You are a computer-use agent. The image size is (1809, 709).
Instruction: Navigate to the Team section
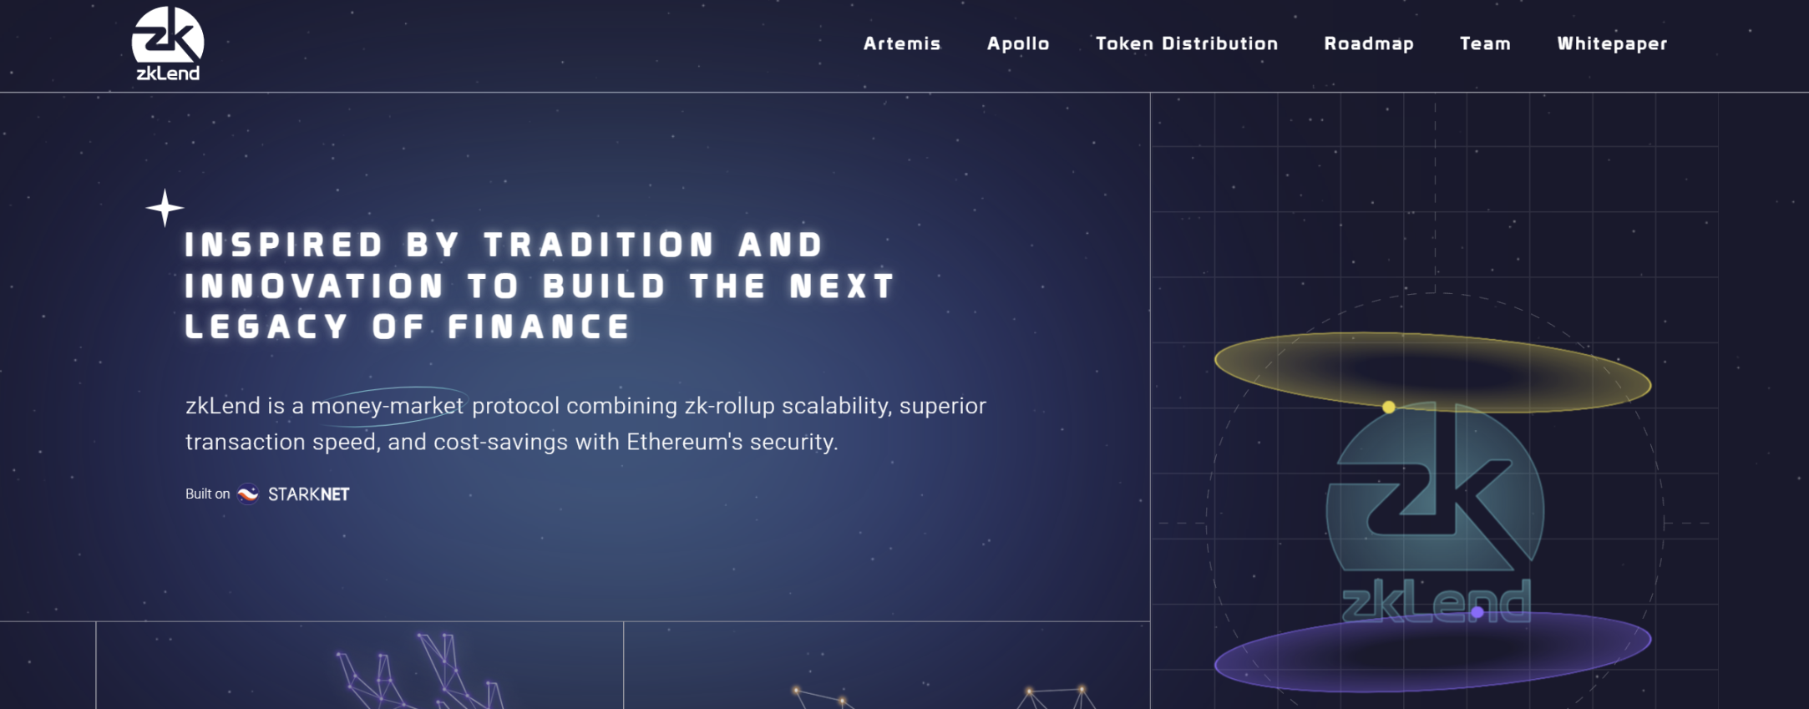point(1485,43)
